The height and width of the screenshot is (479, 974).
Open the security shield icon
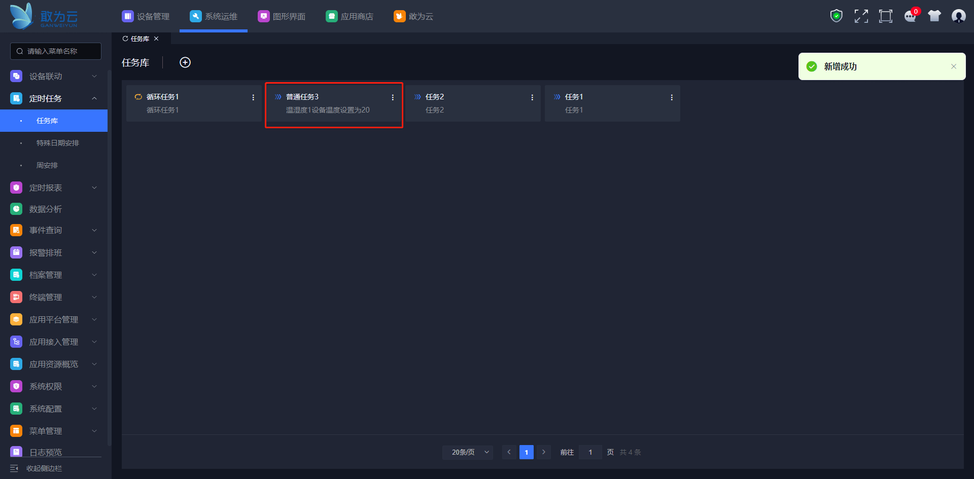point(837,16)
